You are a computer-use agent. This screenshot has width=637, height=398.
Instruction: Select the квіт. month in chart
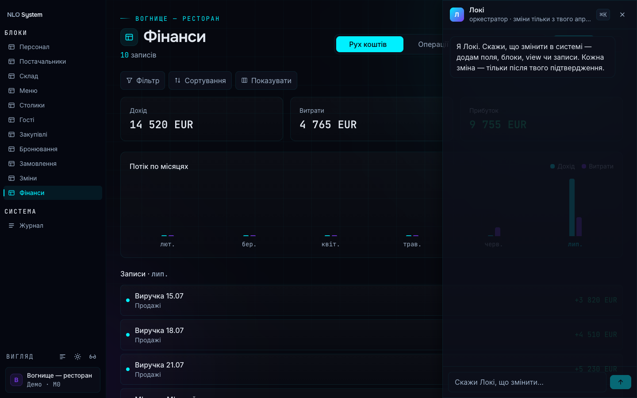331,244
